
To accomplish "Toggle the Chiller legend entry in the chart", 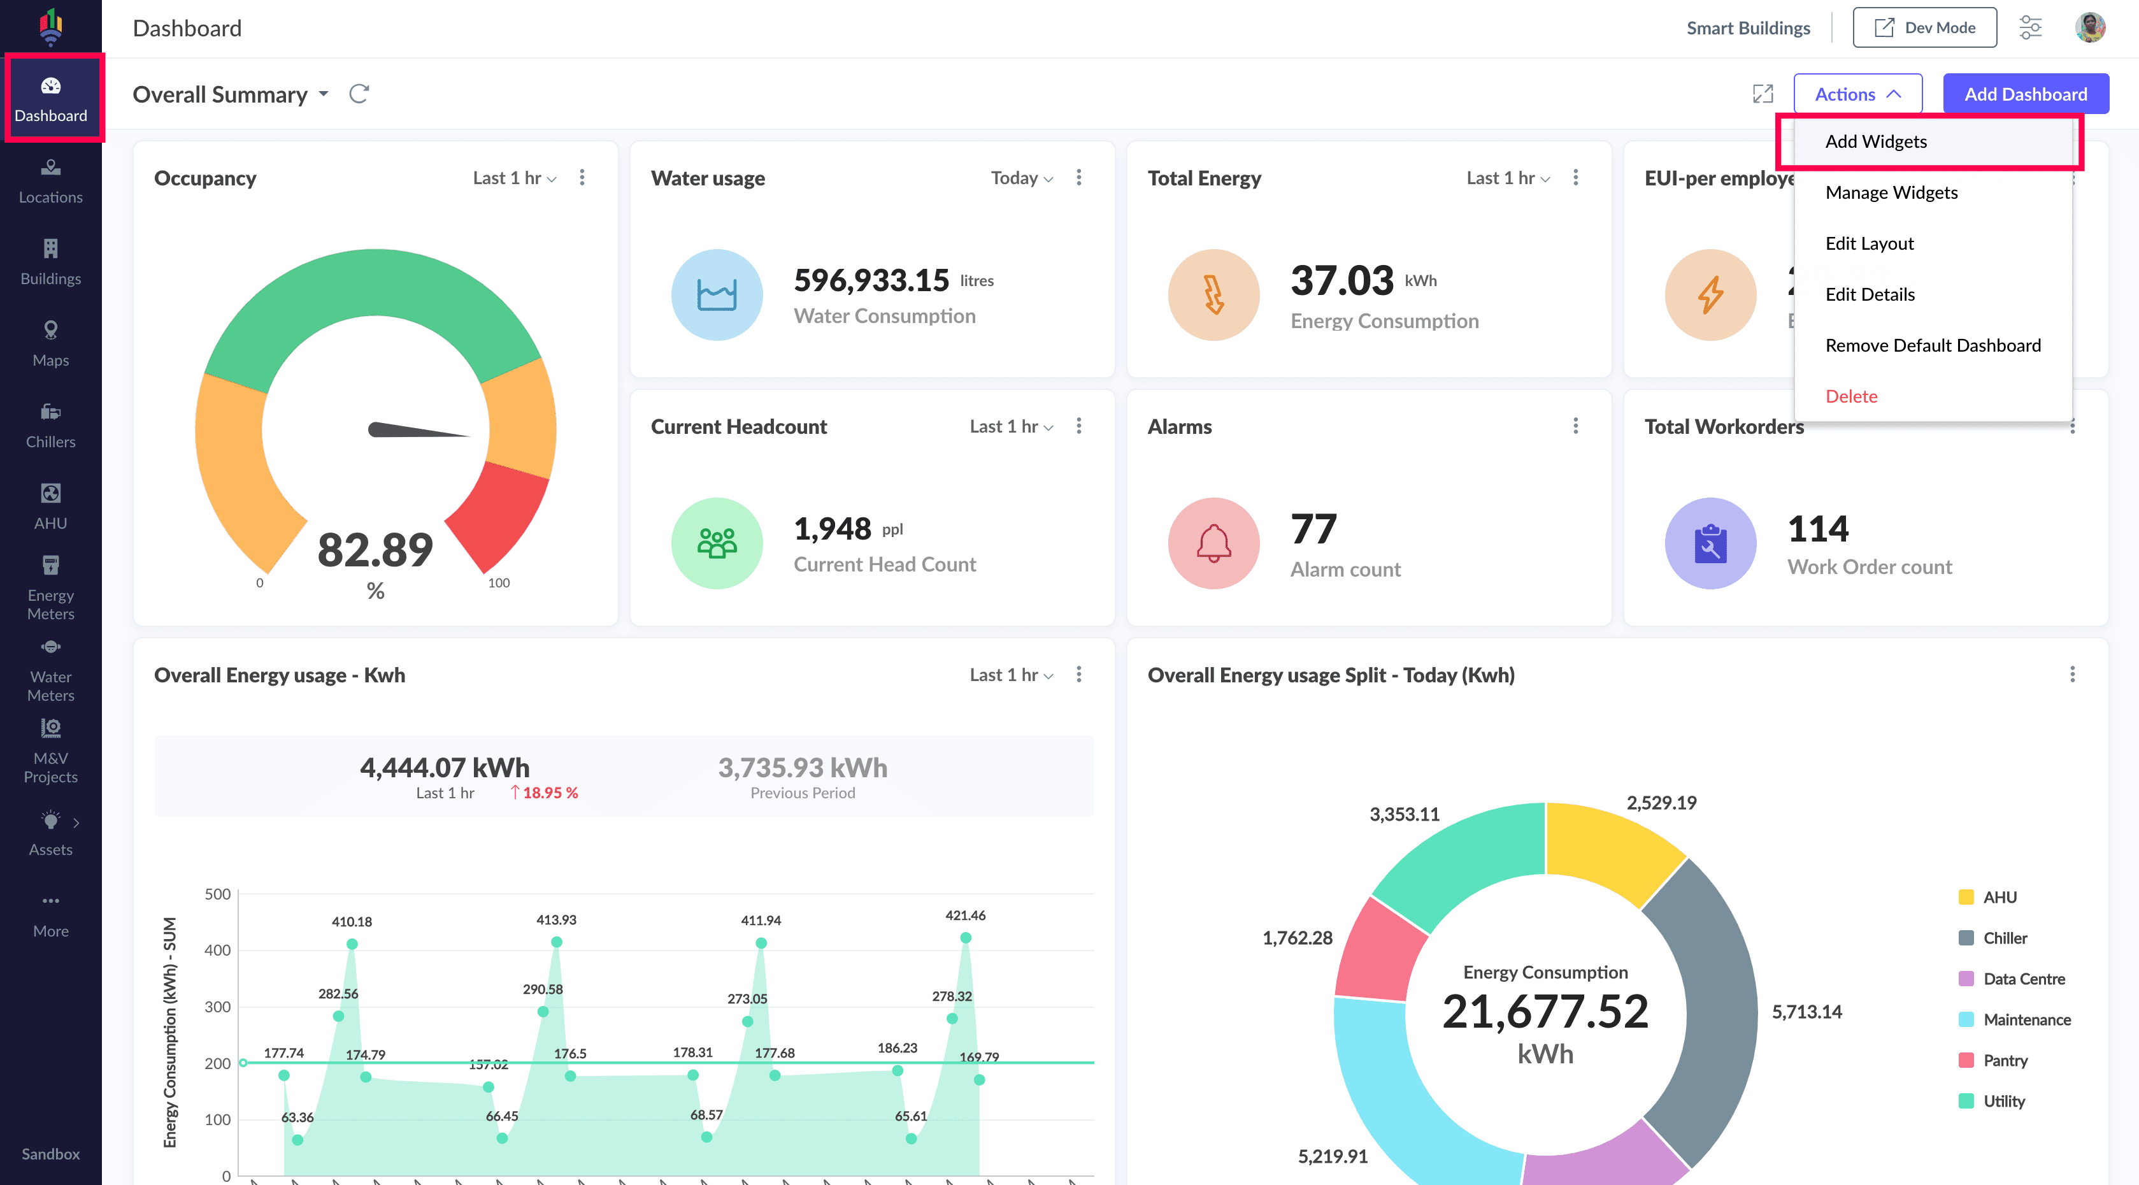I will [2004, 938].
